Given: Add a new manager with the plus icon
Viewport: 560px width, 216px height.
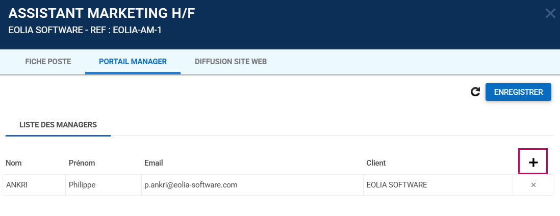Looking at the screenshot, I should pyautogui.click(x=533, y=162).
